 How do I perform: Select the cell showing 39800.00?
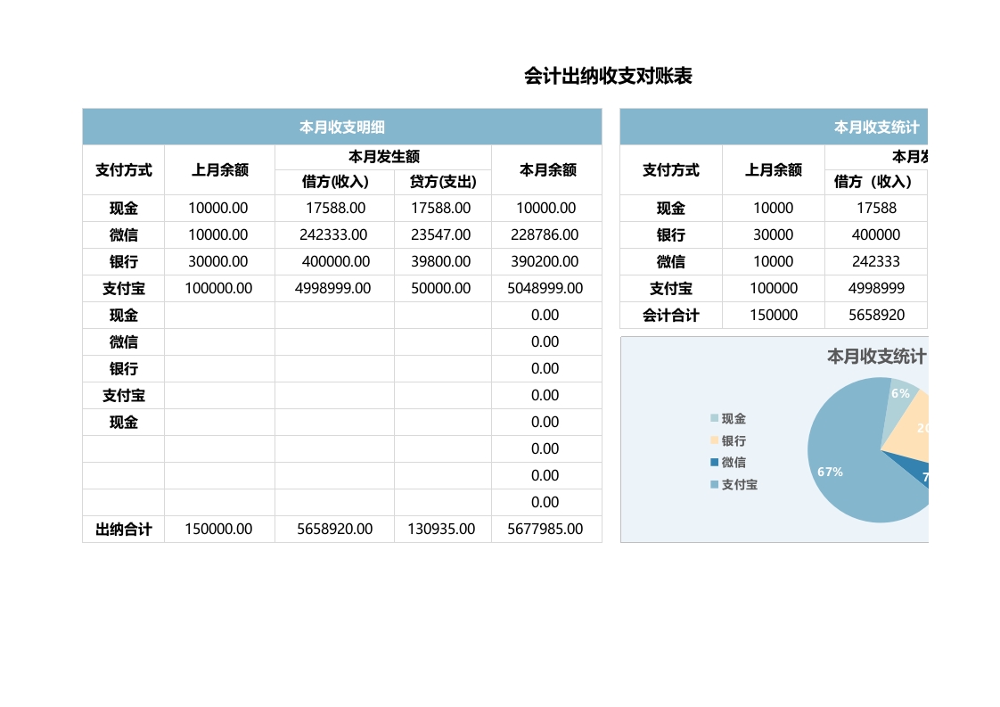(x=442, y=261)
